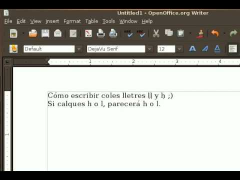
Task: Run Spelling and Grammar check icon
Action: [128, 33]
